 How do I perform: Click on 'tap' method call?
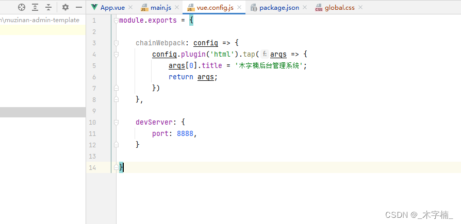coord(249,55)
